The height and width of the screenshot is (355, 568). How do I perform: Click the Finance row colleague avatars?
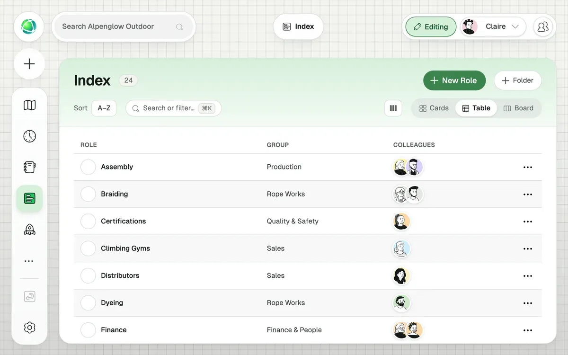[x=408, y=330]
